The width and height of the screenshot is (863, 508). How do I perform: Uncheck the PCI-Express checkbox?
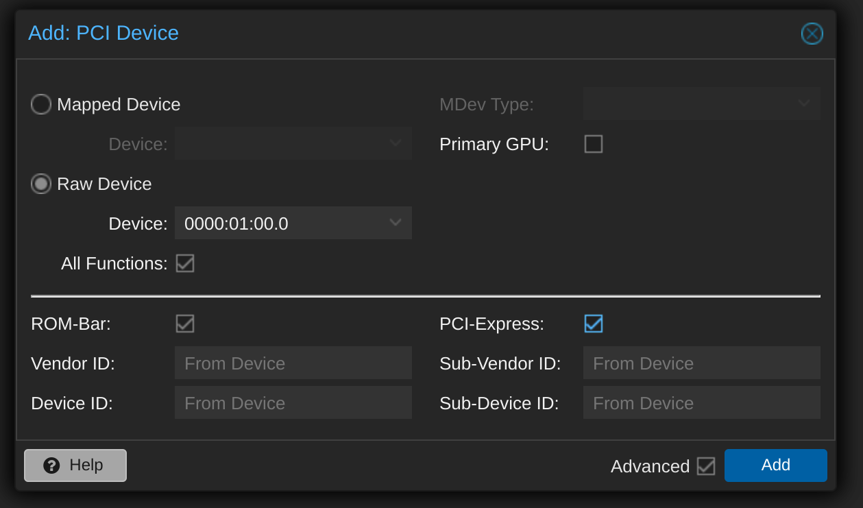593,324
